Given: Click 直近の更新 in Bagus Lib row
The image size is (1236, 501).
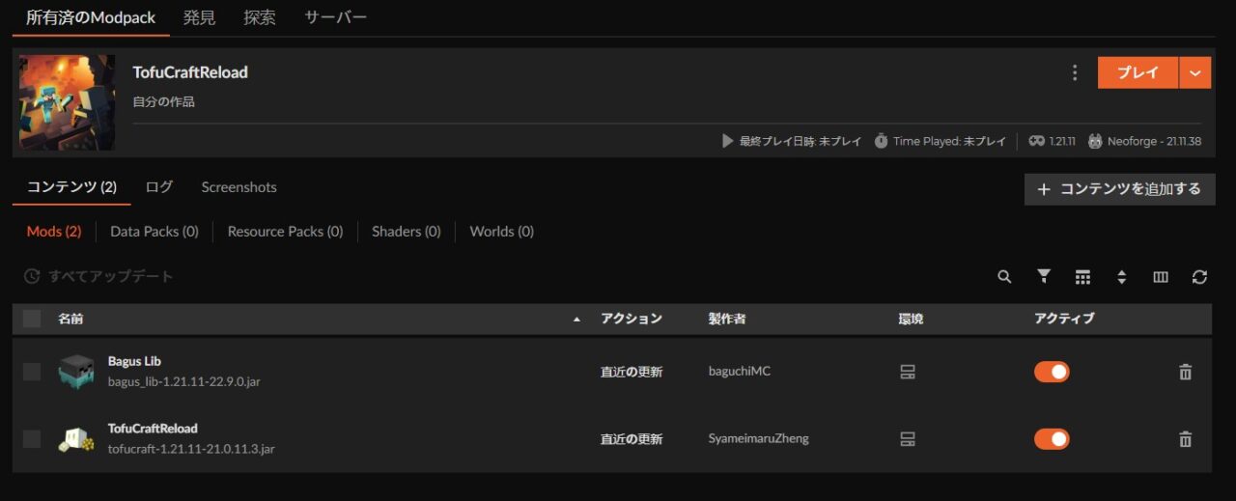Looking at the screenshot, I should [632, 372].
